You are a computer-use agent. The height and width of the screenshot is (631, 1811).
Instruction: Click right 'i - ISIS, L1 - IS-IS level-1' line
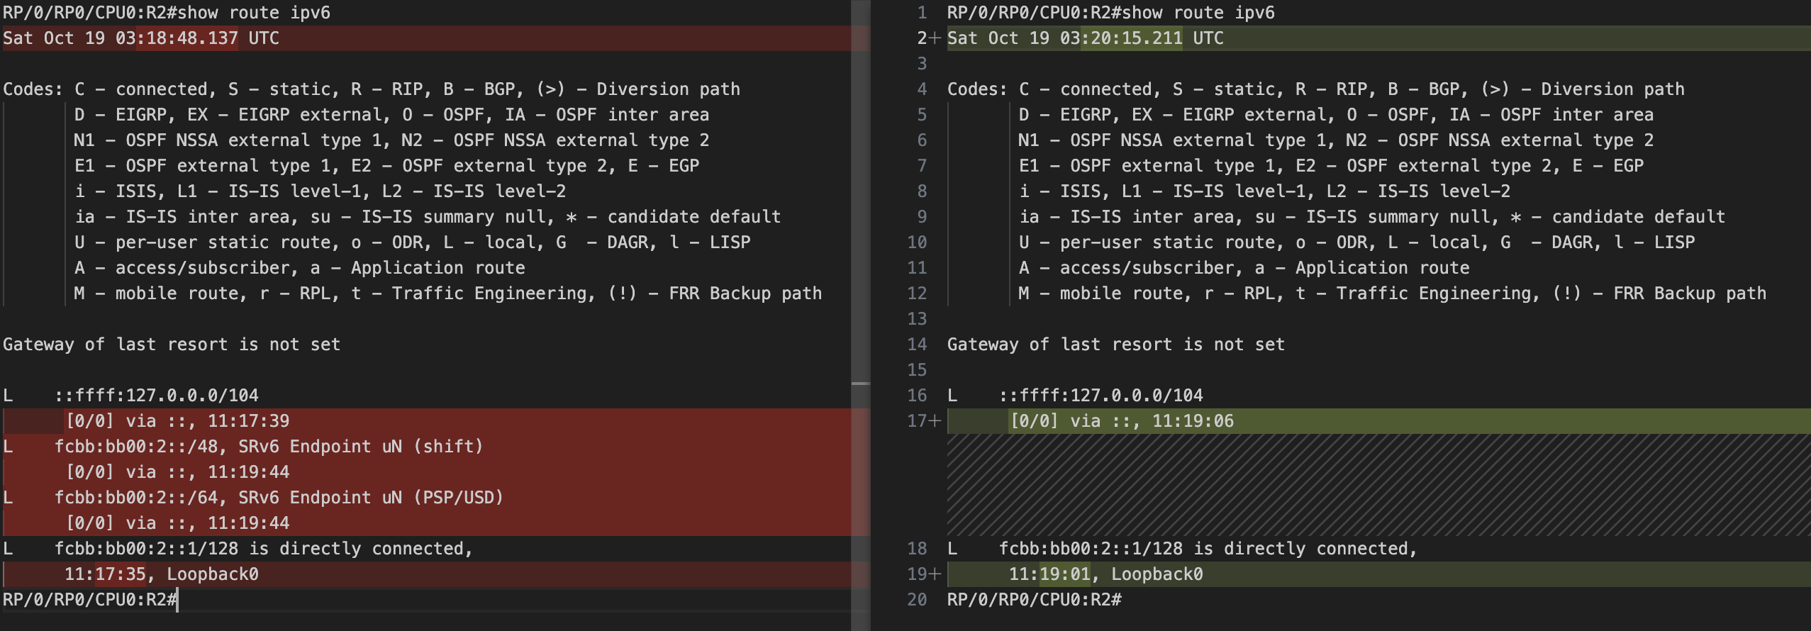coord(1264,191)
